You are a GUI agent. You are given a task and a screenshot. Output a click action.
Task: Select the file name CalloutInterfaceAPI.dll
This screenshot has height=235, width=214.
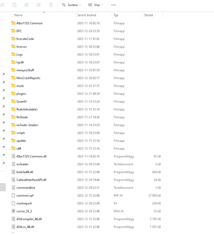tap(31, 180)
